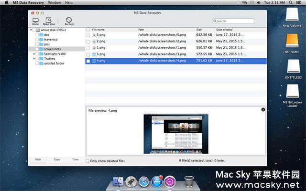Tick the checkbox for 4.png
This screenshot has height=191, width=306.
pyautogui.click(x=88, y=61)
